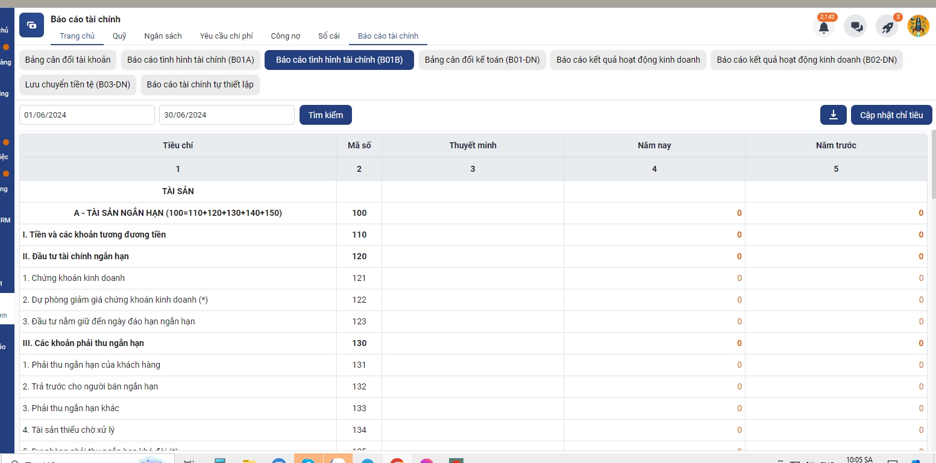Click the start date field 01/06/2024
The image size is (936, 463).
tap(87, 115)
